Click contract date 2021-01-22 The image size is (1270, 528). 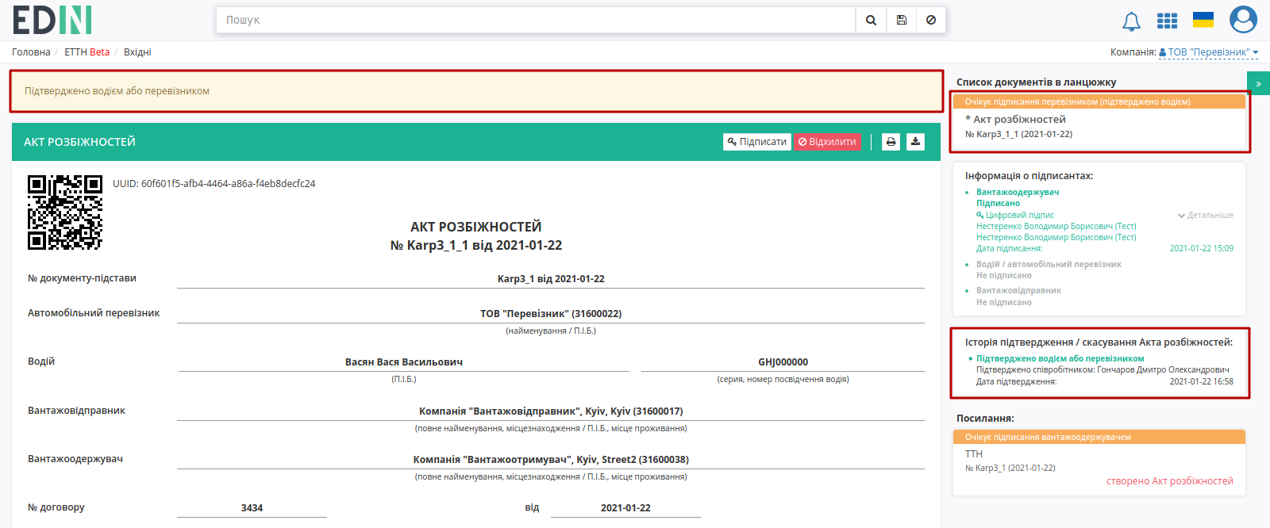coord(625,508)
